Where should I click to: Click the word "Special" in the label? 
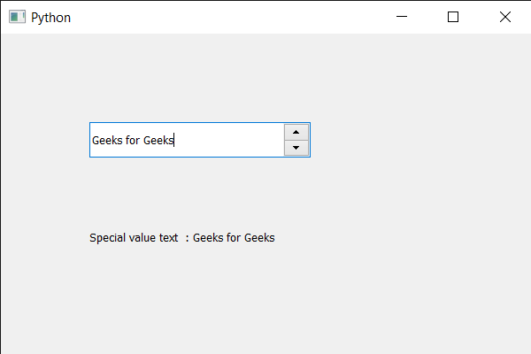point(108,237)
